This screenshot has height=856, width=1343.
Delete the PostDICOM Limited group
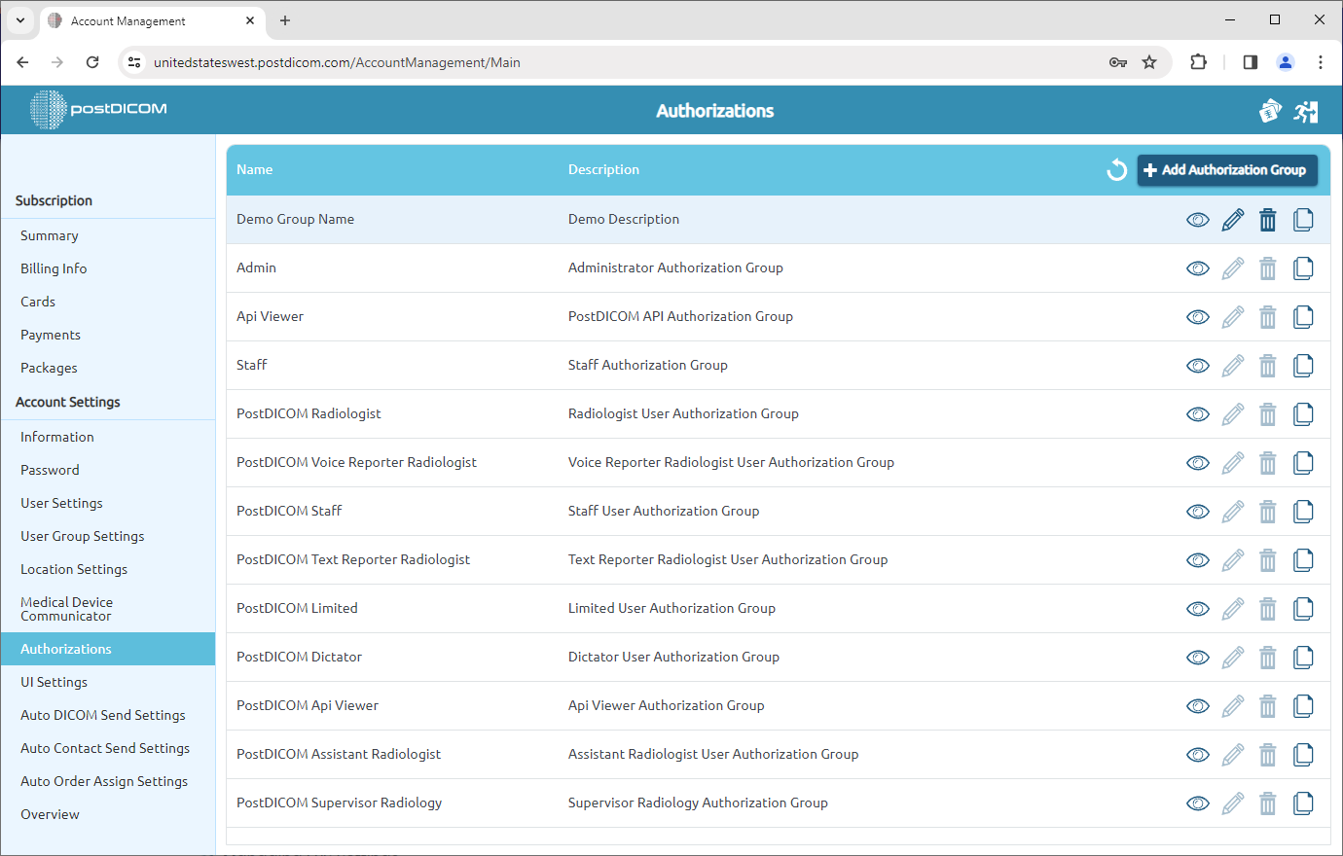1267,608
